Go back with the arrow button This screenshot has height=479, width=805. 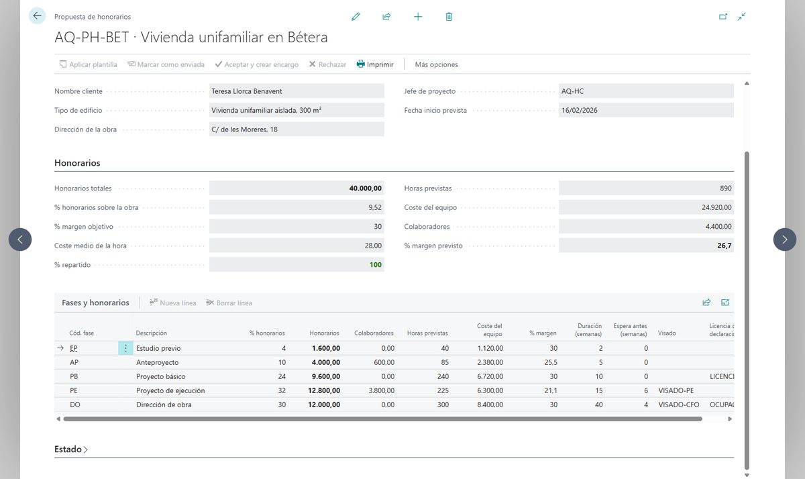[x=37, y=16]
